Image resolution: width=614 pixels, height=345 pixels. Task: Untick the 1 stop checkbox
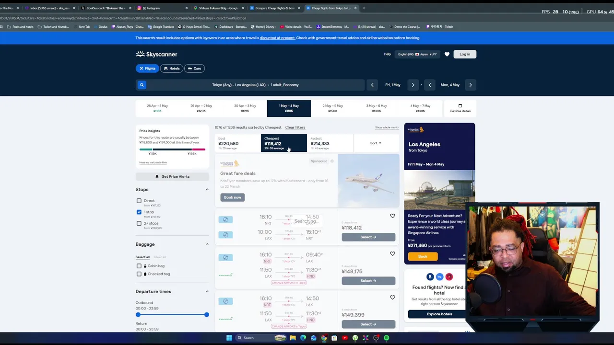pyautogui.click(x=139, y=212)
